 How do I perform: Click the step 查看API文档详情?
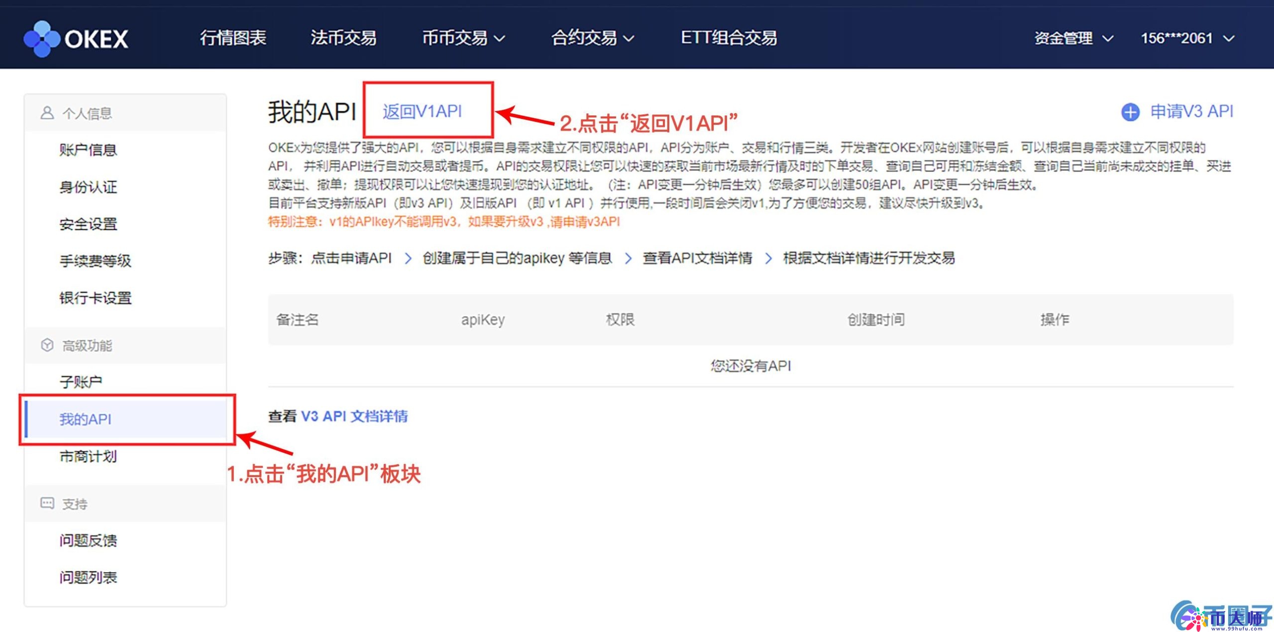(697, 258)
